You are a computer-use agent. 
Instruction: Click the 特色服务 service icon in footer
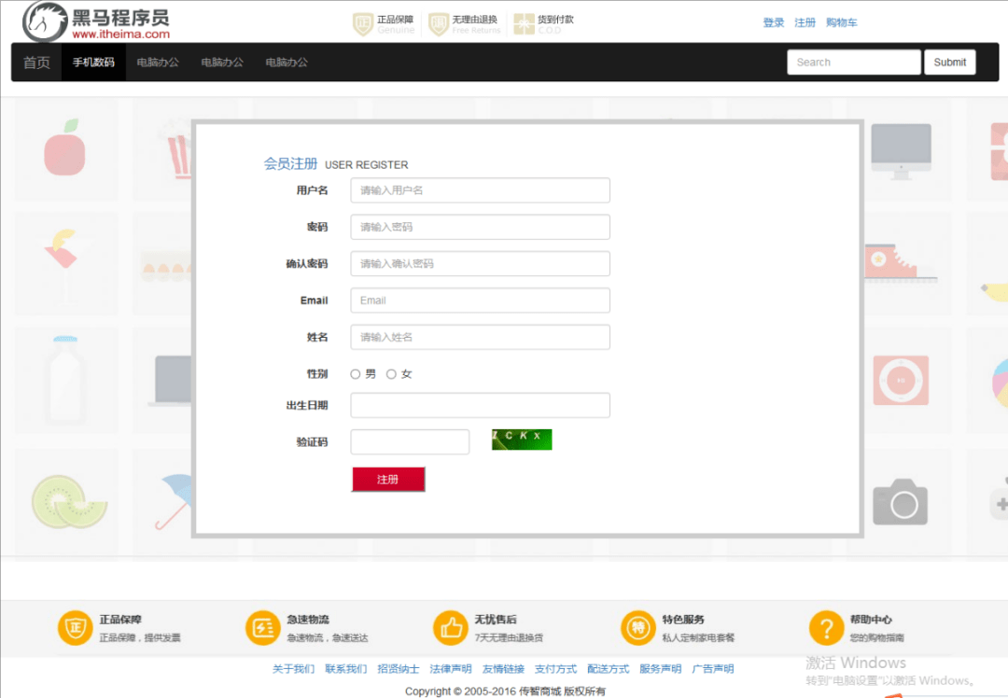637,628
